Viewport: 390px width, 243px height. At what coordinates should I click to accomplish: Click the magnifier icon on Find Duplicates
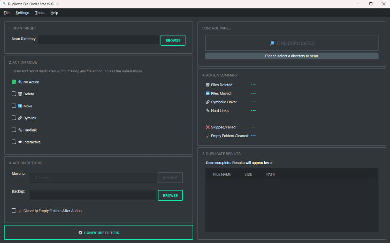(272, 43)
